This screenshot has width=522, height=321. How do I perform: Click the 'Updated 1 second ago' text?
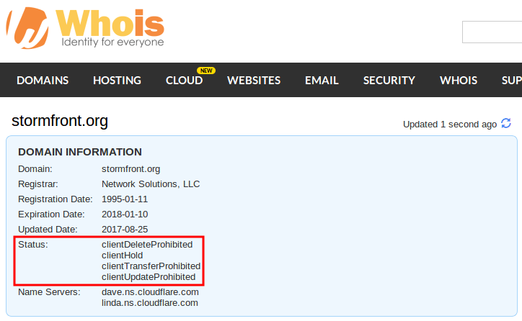point(449,124)
